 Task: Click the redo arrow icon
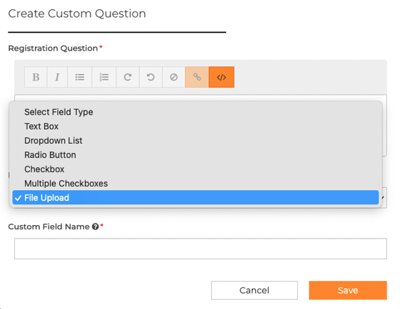point(128,77)
